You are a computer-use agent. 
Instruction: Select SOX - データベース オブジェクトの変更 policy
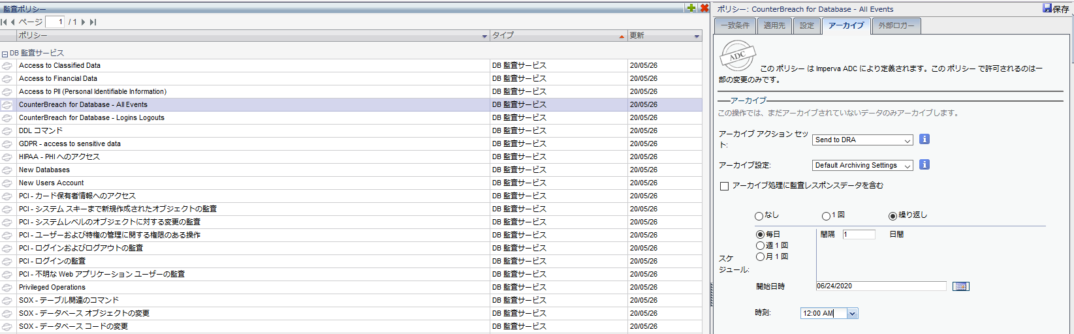tap(351, 314)
